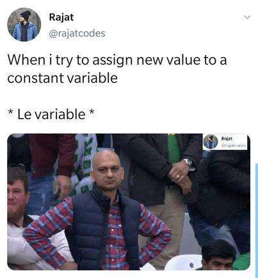Tap the wristwatch on clasped hands
The image size is (258, 278).
[x=188, y=161]
